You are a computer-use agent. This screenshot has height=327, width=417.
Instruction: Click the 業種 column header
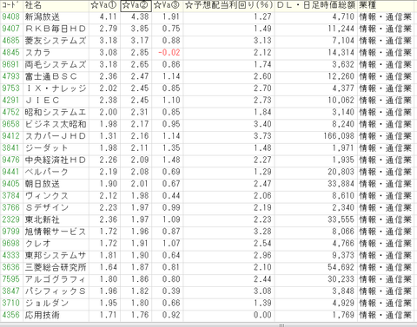coord(385,5)
